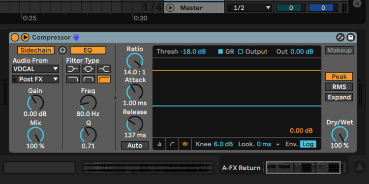The width and height of the screenshot is (369, 184).
Task: Click the filter Q knob
Action: point(88,135)
